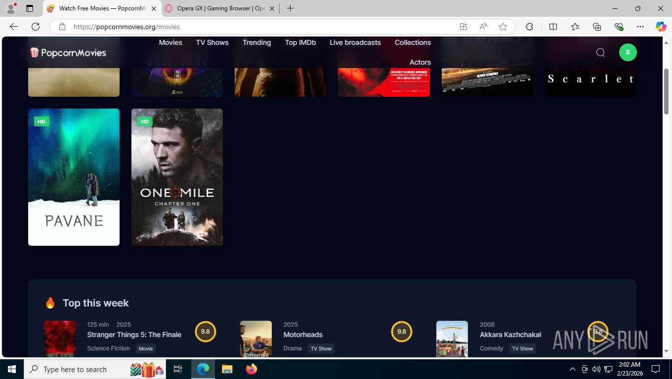
Task: Open the One Mile Chapter One poster
Action: click(x=177, y=177)
